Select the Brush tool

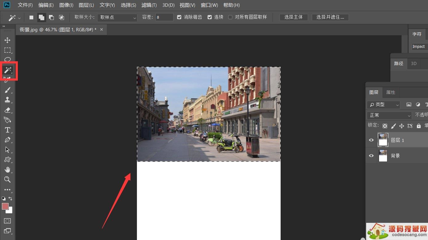pos(8,90)
